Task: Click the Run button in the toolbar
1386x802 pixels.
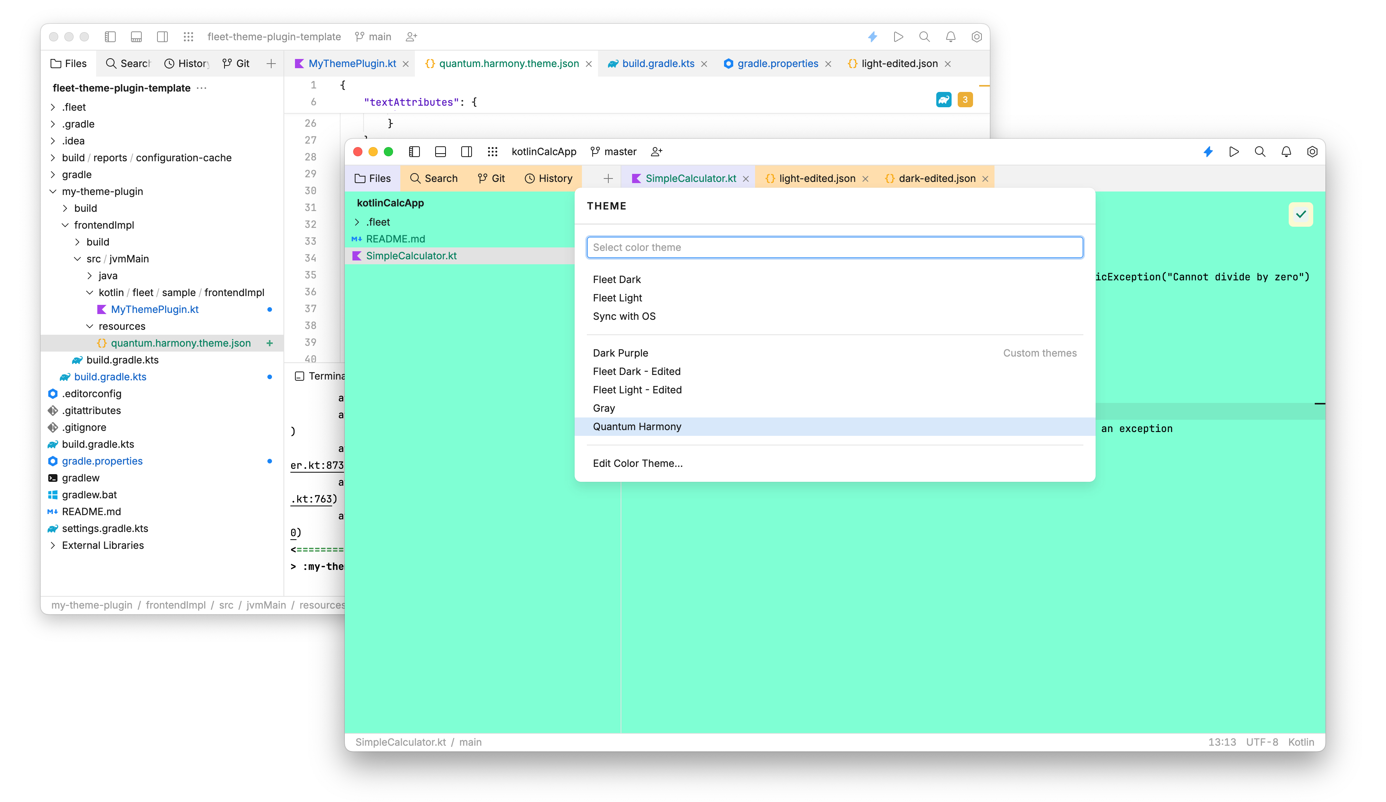Action: (x=1234, y=152)
